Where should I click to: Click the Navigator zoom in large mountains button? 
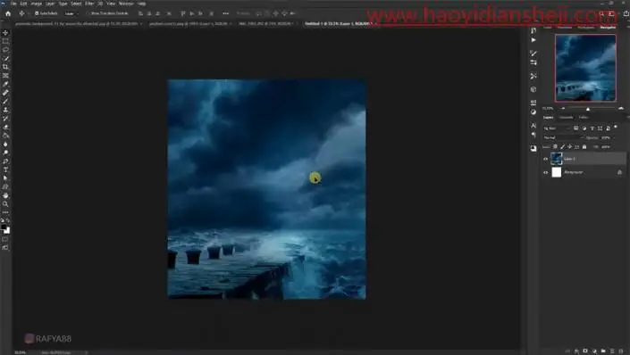coord(621,108)
